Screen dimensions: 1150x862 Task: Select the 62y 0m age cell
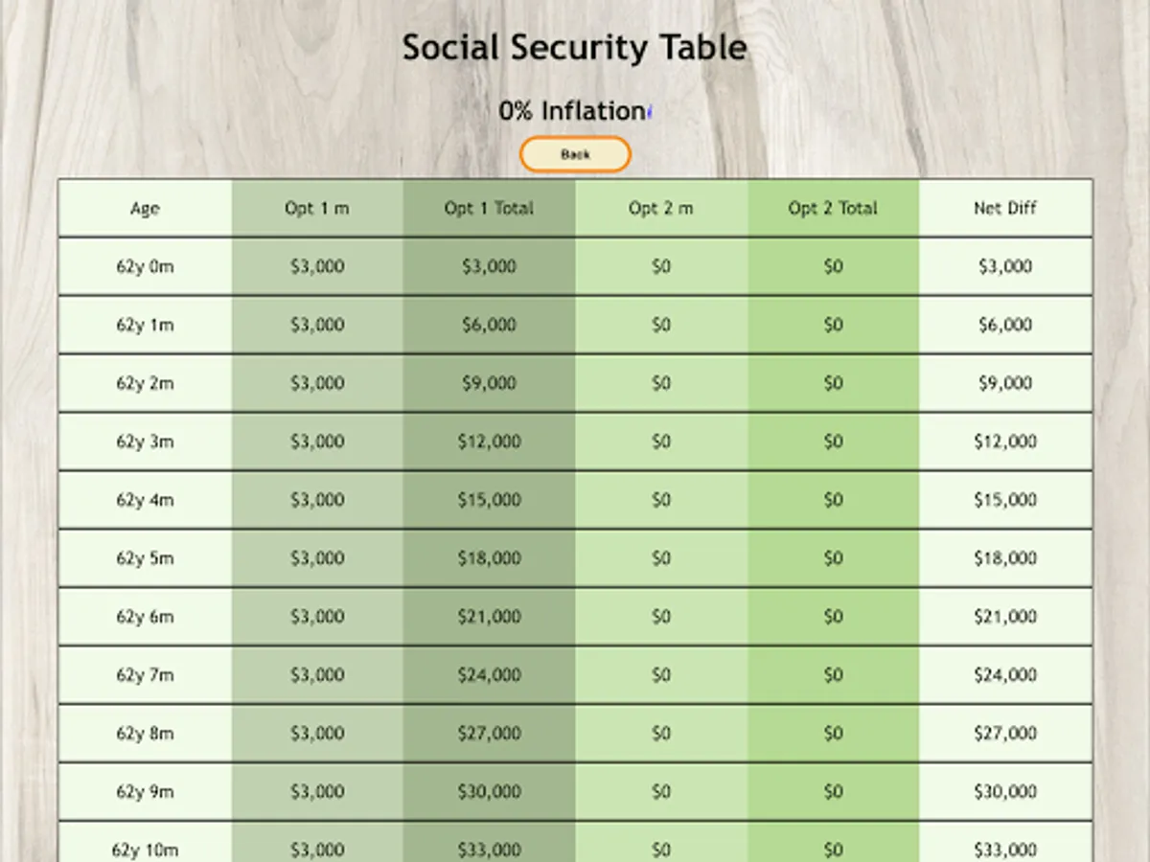[x=145, y=267]
